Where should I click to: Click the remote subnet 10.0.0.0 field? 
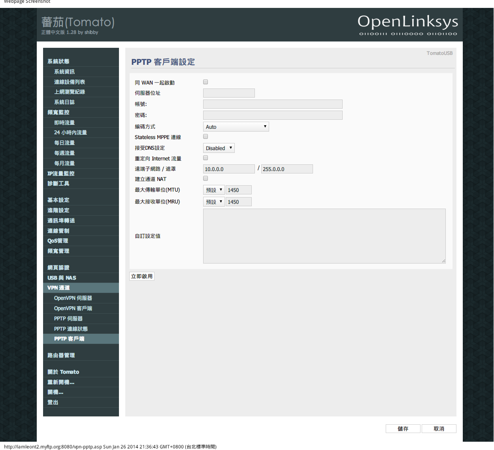point(229,169)
